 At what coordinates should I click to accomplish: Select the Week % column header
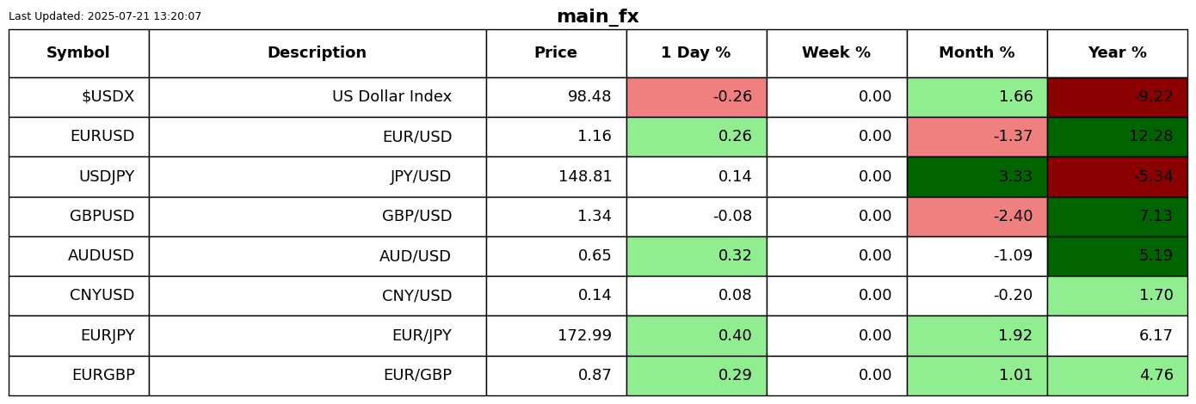click(x=836, y=53)
